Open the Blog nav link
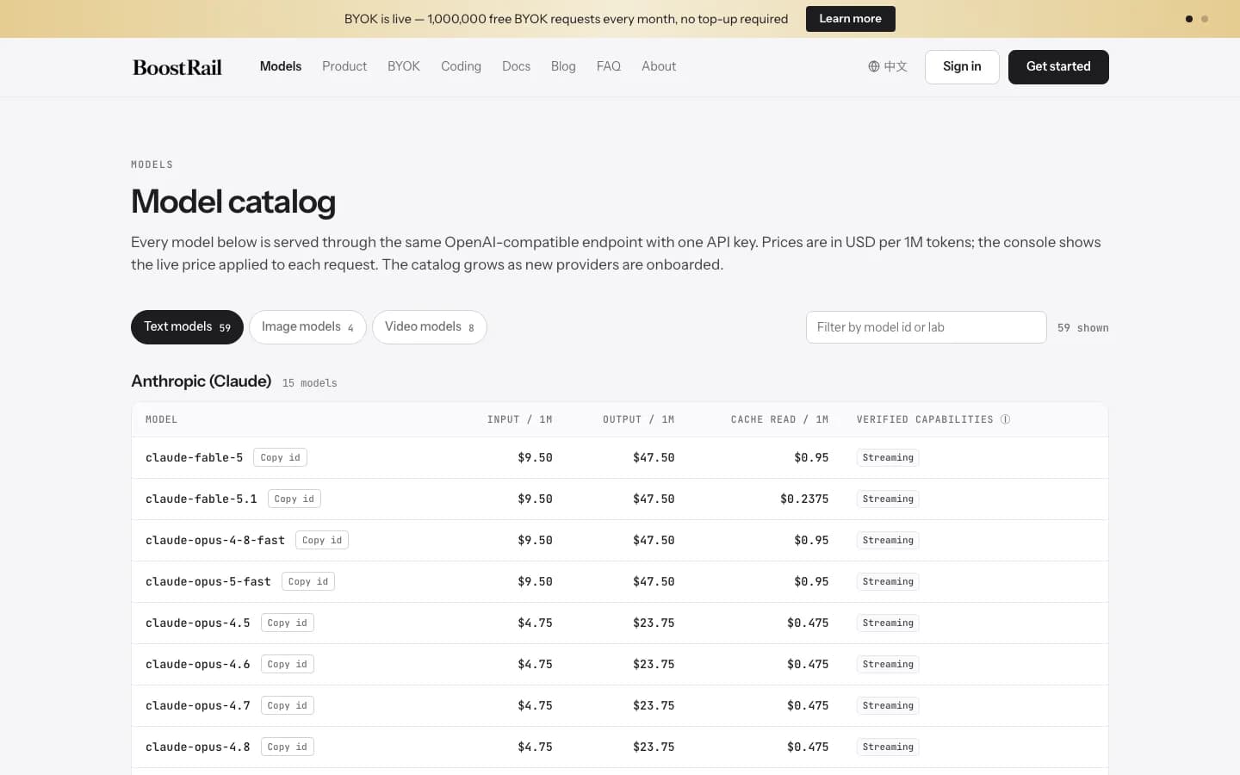Viewport: 1240px width, 775px height. [563, 66]
